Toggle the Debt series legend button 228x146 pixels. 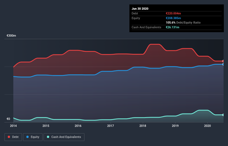(13, 137)
